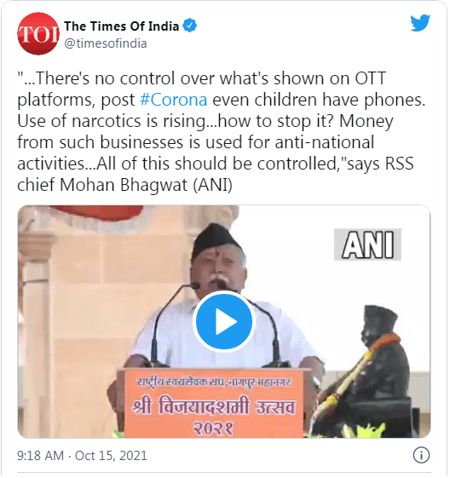
Task: Open the tweet info icon
Action: click(x=421, y=455)
